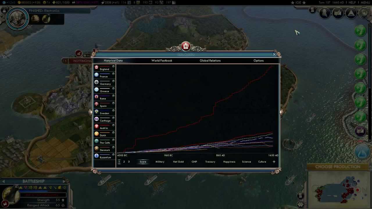Show the Treasury graph
This screenshot has height=209, width=372.
point(210,162)
